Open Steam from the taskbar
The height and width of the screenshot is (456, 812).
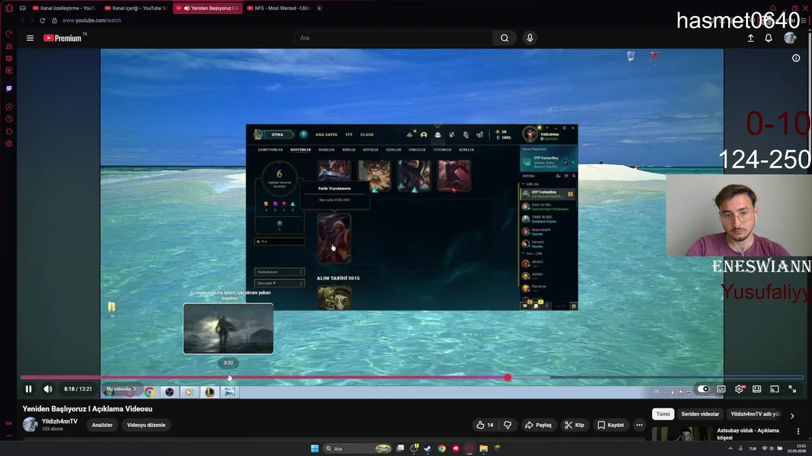pos(428,448)
